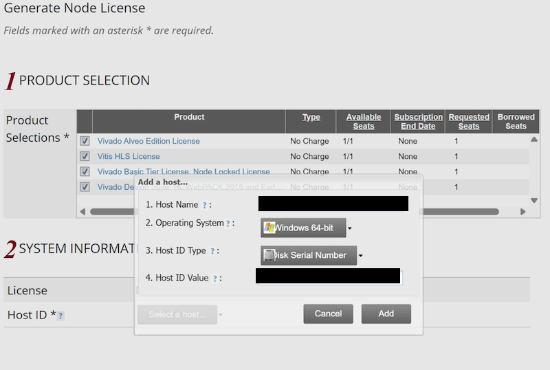Open Vivado Alveo Edition License link
Viewport: 550px width, 370px height.
[x=148, y=141]
